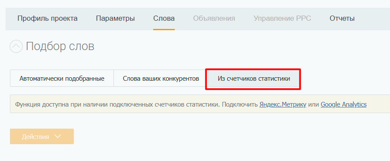This screenshot has height=161, width=390.
Task: Switch to Слова ваших конкурентов tab
Action: click(x=161, y=79)
